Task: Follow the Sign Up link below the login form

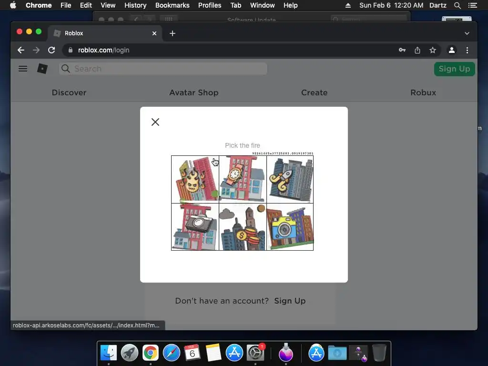Action: tap(290, 301)
